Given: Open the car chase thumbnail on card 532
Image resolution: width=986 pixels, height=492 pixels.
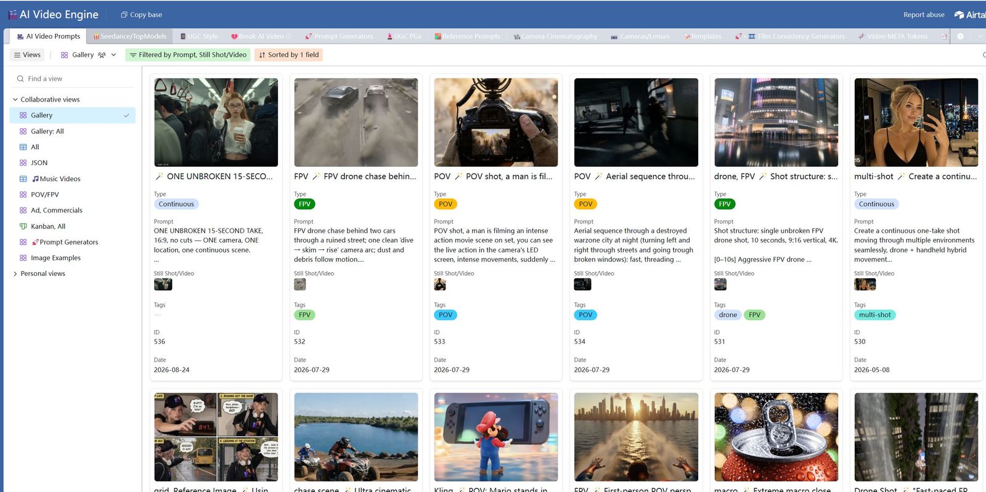Looking at the screenshot, I should coord(356,122).
